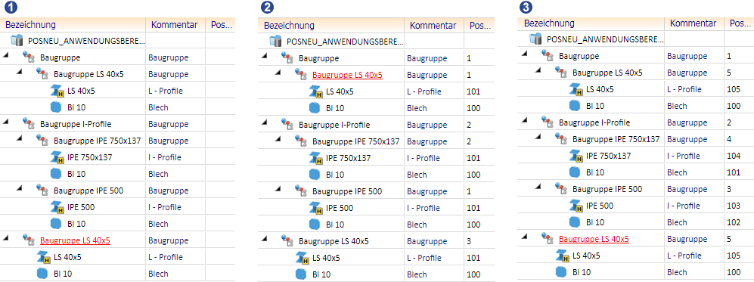The width and height of the screenshot is (754, 282).
Task: Click 'I - Profile' comment in IPE 500 row, panel 1
Action: click(x=165, y=208)
